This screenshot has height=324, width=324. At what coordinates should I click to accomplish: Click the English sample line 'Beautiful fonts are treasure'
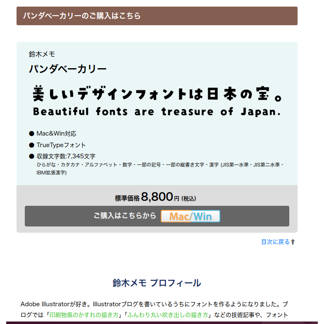pyautogui.click(x=157, y=112)
